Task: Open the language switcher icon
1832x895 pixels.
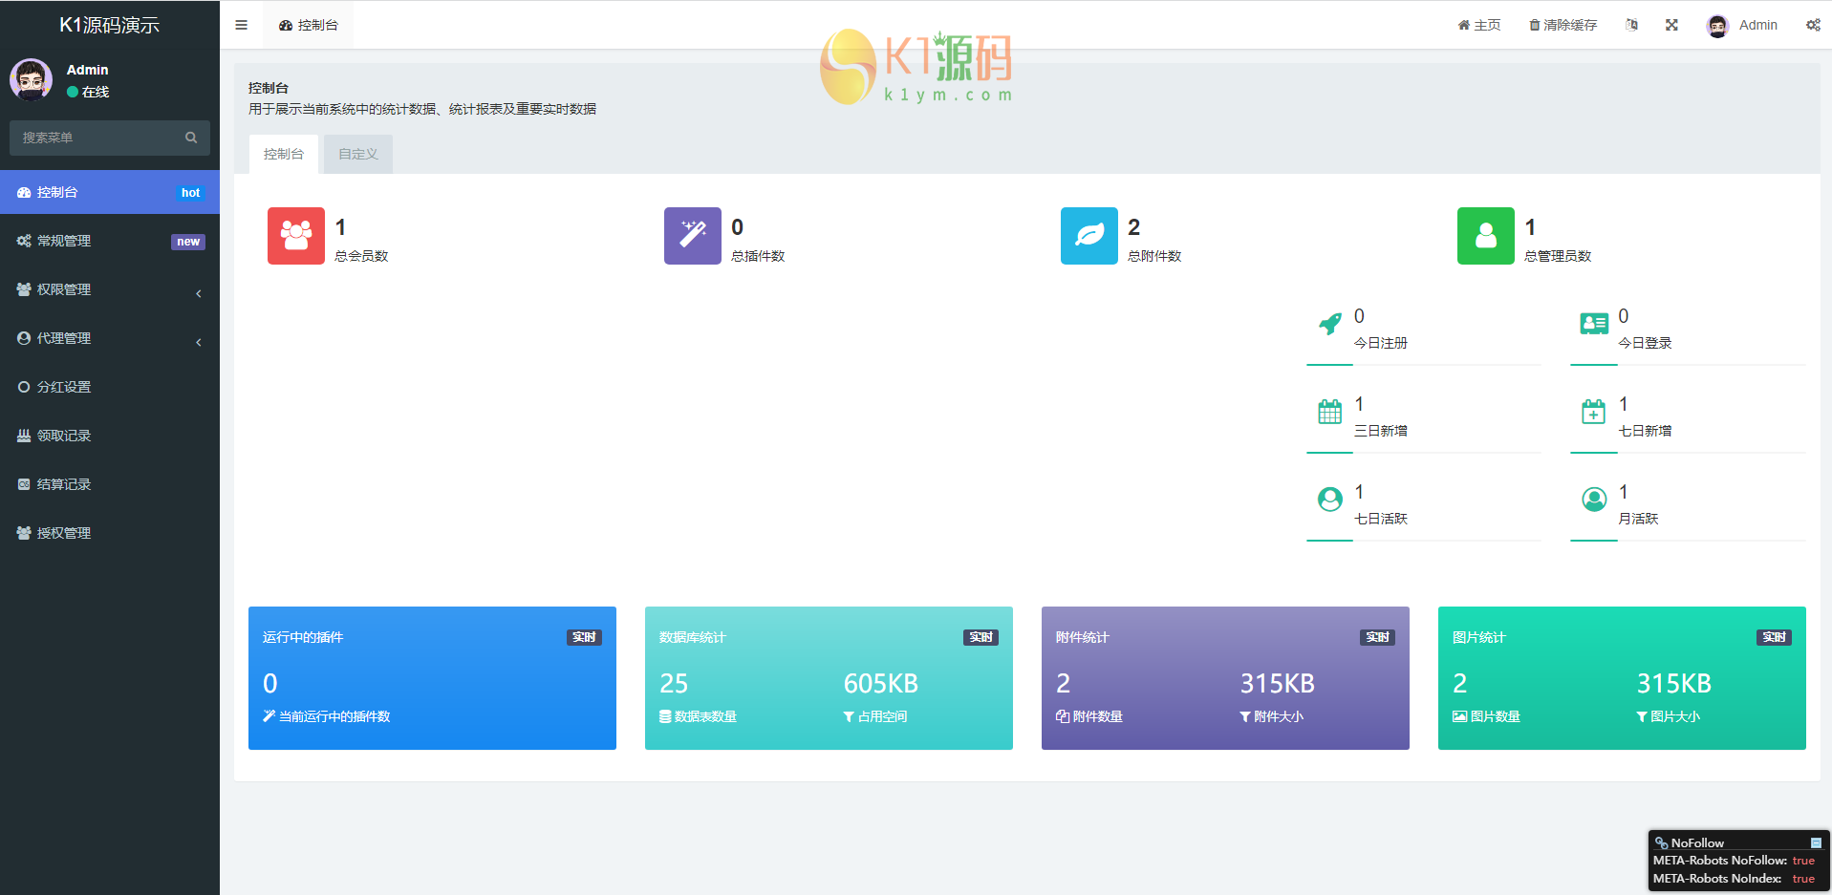Action: (x=1631, y=25)
